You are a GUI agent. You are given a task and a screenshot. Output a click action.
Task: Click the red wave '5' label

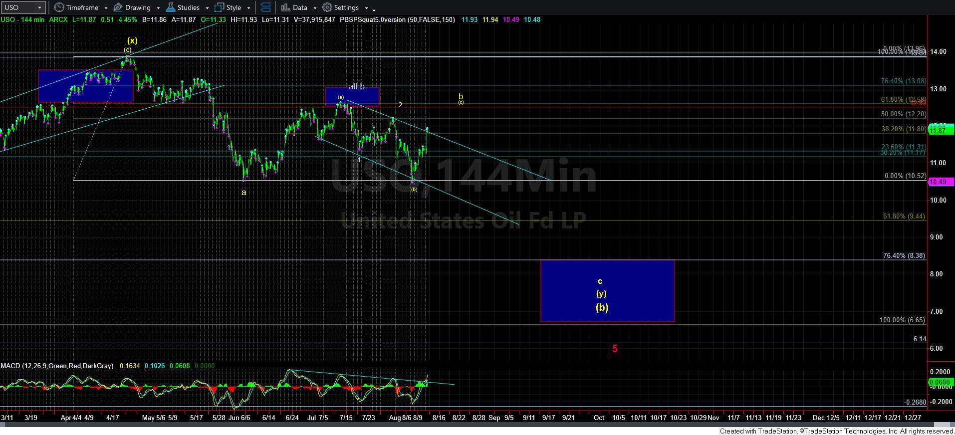(x=615, y=349)
